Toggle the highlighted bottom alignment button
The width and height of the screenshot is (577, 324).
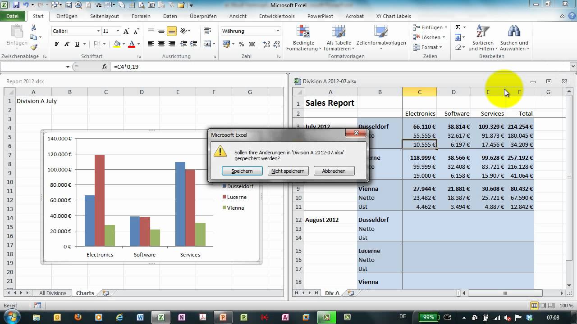coord(171,31)
